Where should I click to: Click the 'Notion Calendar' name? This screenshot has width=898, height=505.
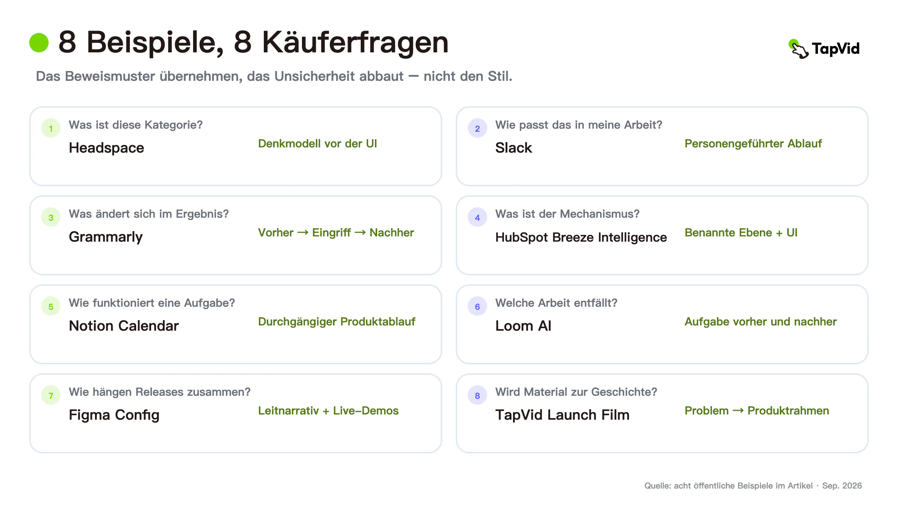pyautogui.click(x=124, y=326)
